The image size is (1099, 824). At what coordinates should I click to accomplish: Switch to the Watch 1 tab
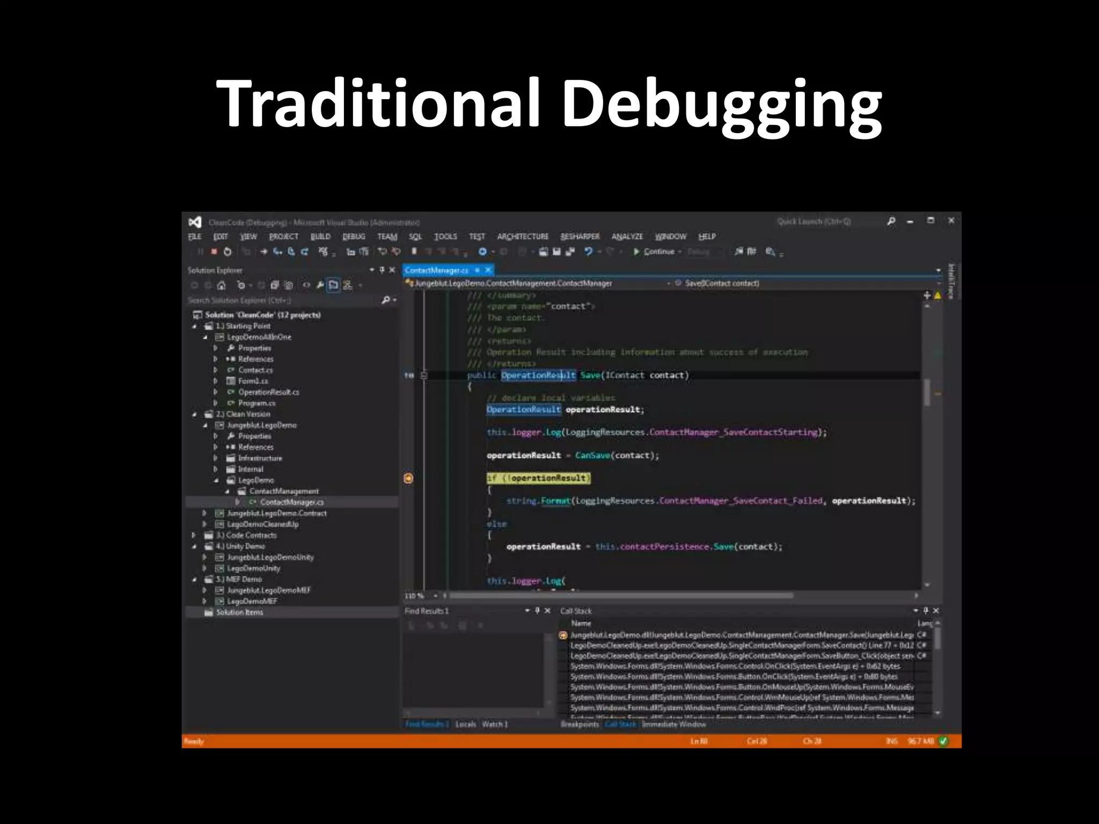[x=495, y=724]
